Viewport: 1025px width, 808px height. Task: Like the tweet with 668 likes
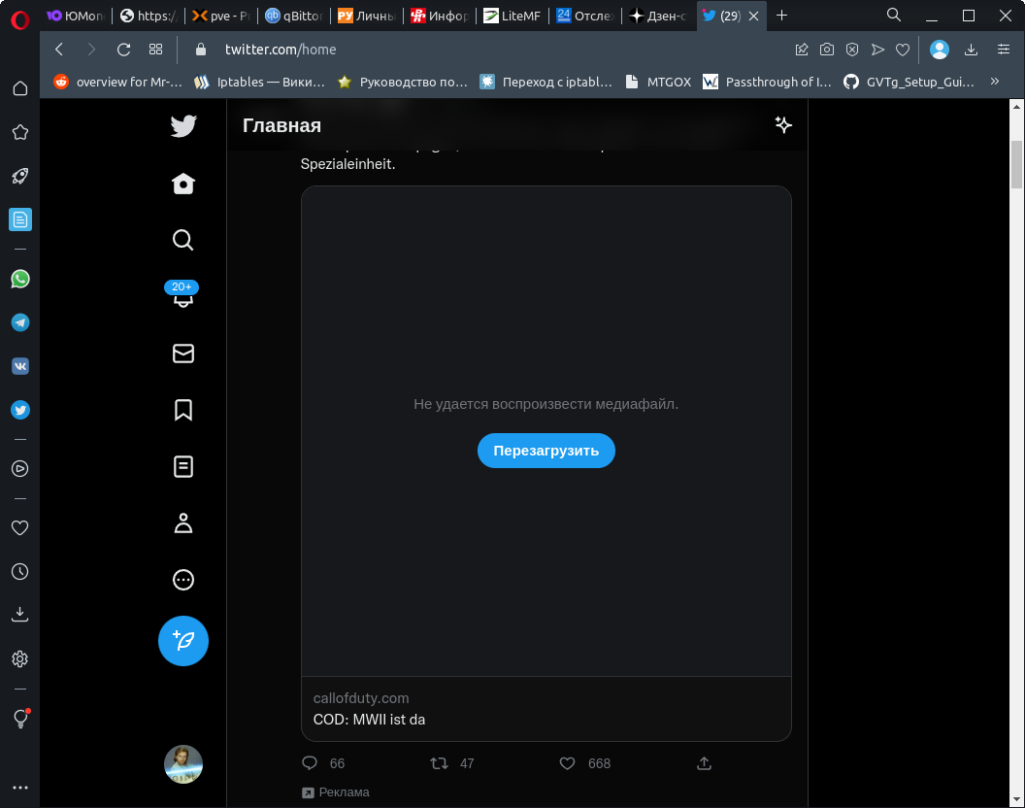[568, 763]
